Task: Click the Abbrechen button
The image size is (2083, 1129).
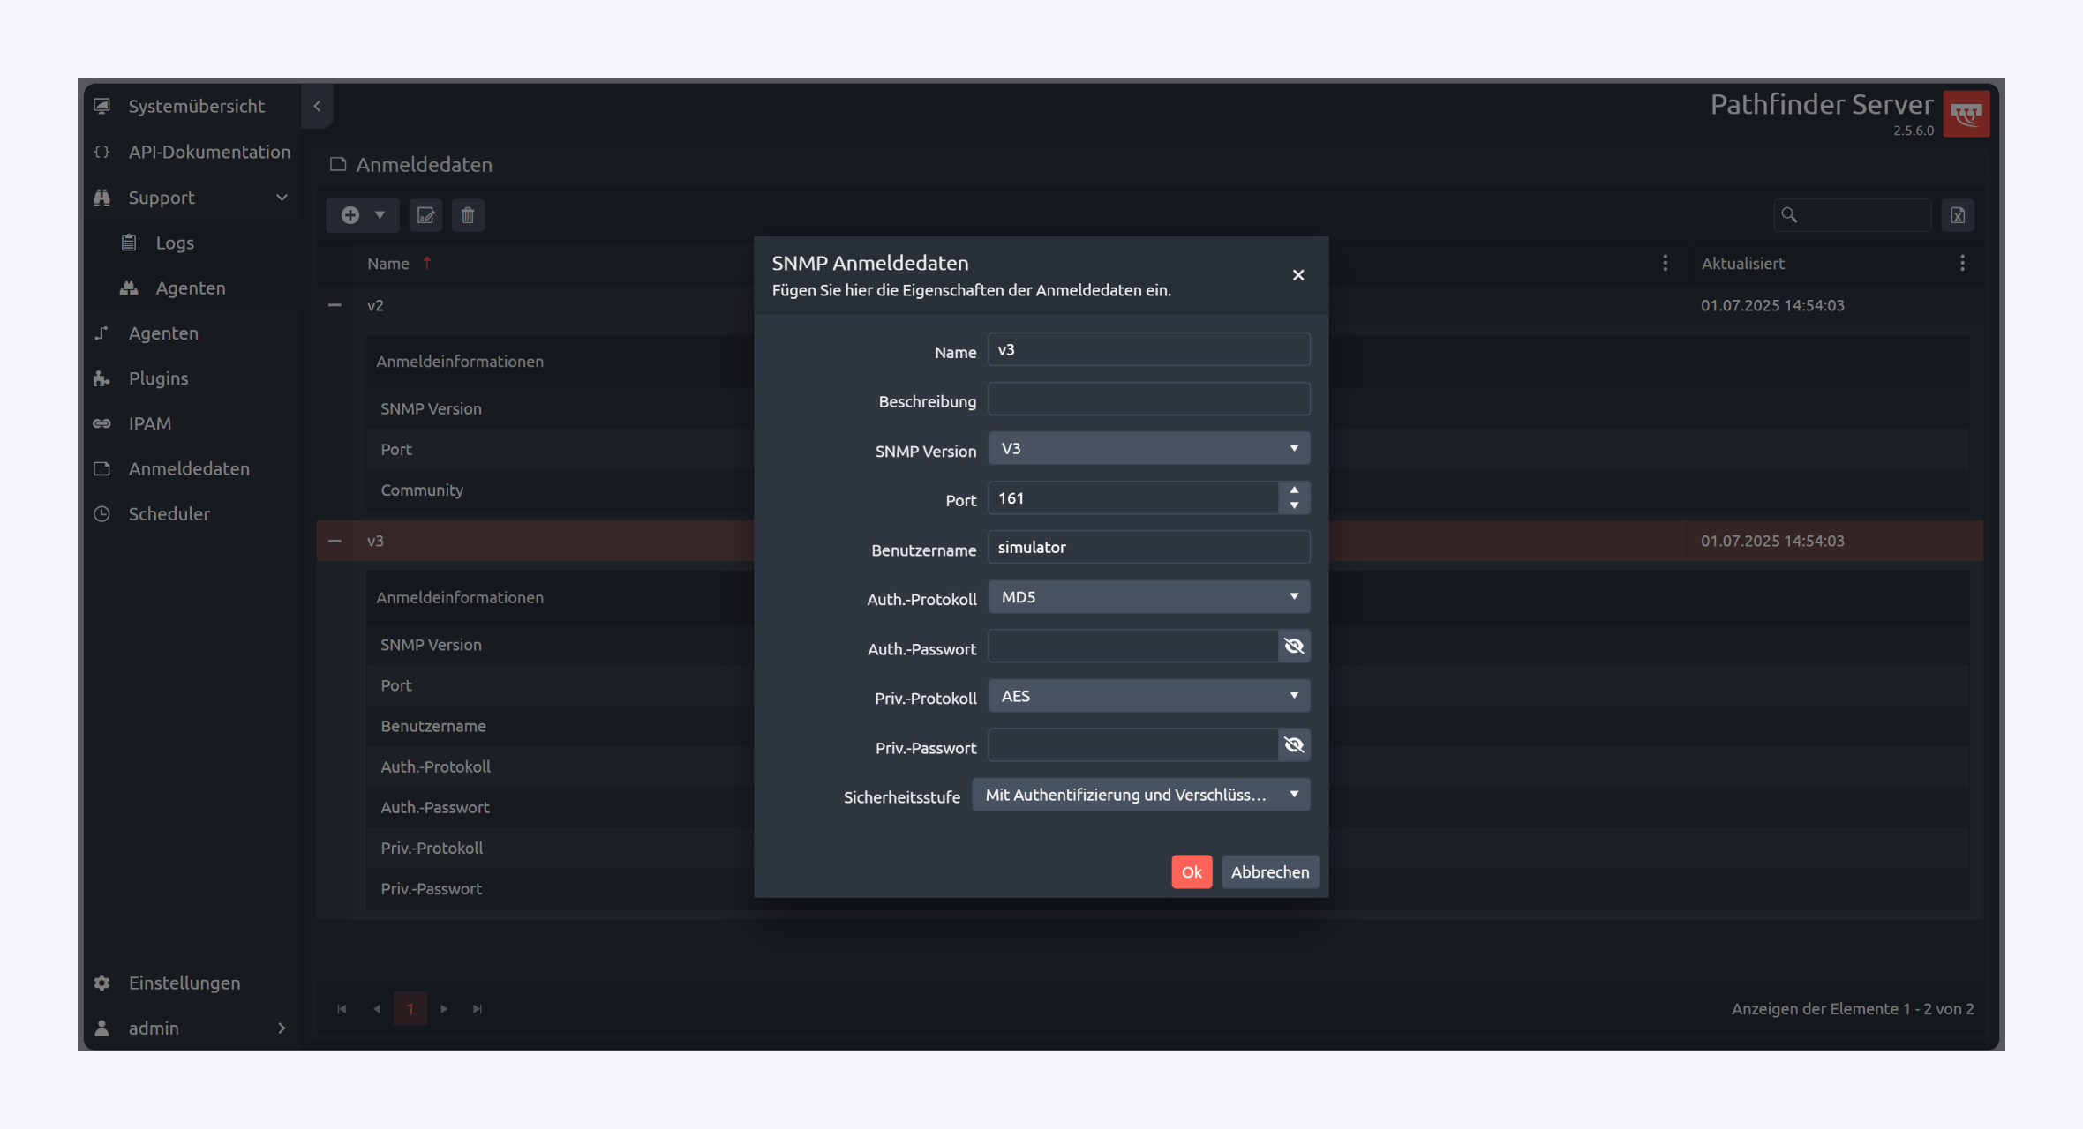Action: pos(1269,871)
